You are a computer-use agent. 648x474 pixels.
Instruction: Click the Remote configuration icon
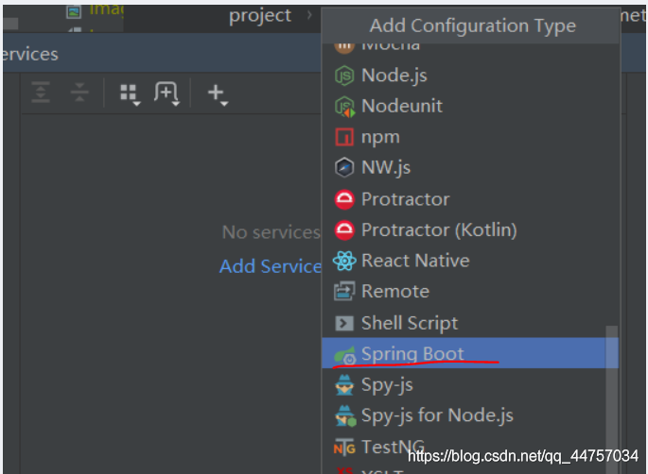click(344, 292)
